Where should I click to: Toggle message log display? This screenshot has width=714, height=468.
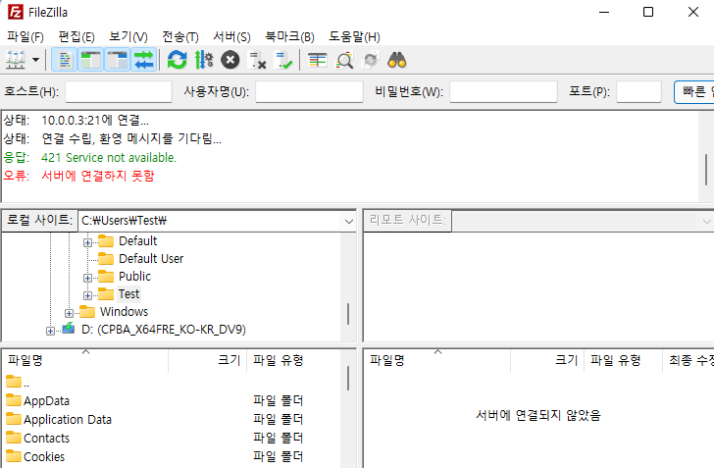tap(65, 60)
